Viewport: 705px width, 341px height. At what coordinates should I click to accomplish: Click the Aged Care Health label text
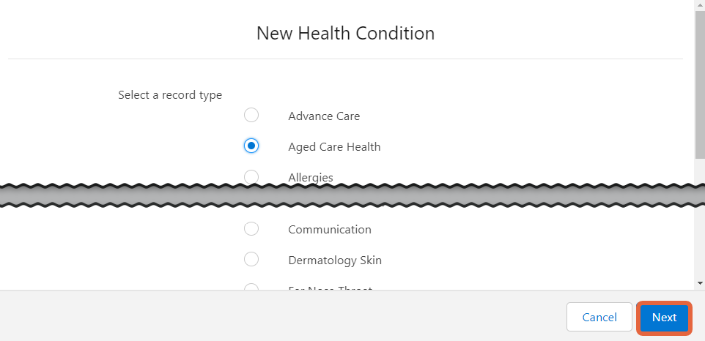tap(334, 147)
